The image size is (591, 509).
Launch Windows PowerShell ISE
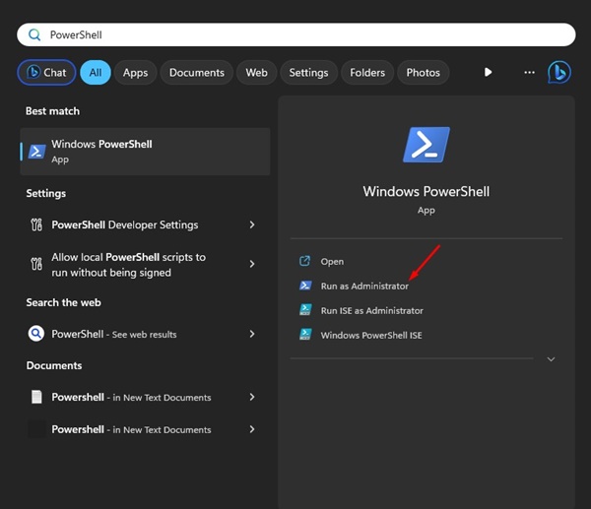coord(371,336)
